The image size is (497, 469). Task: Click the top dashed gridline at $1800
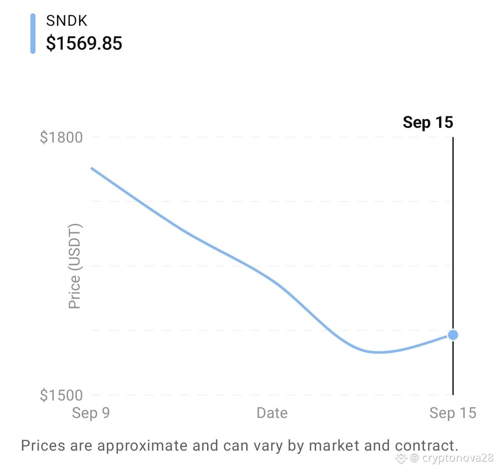272,137
